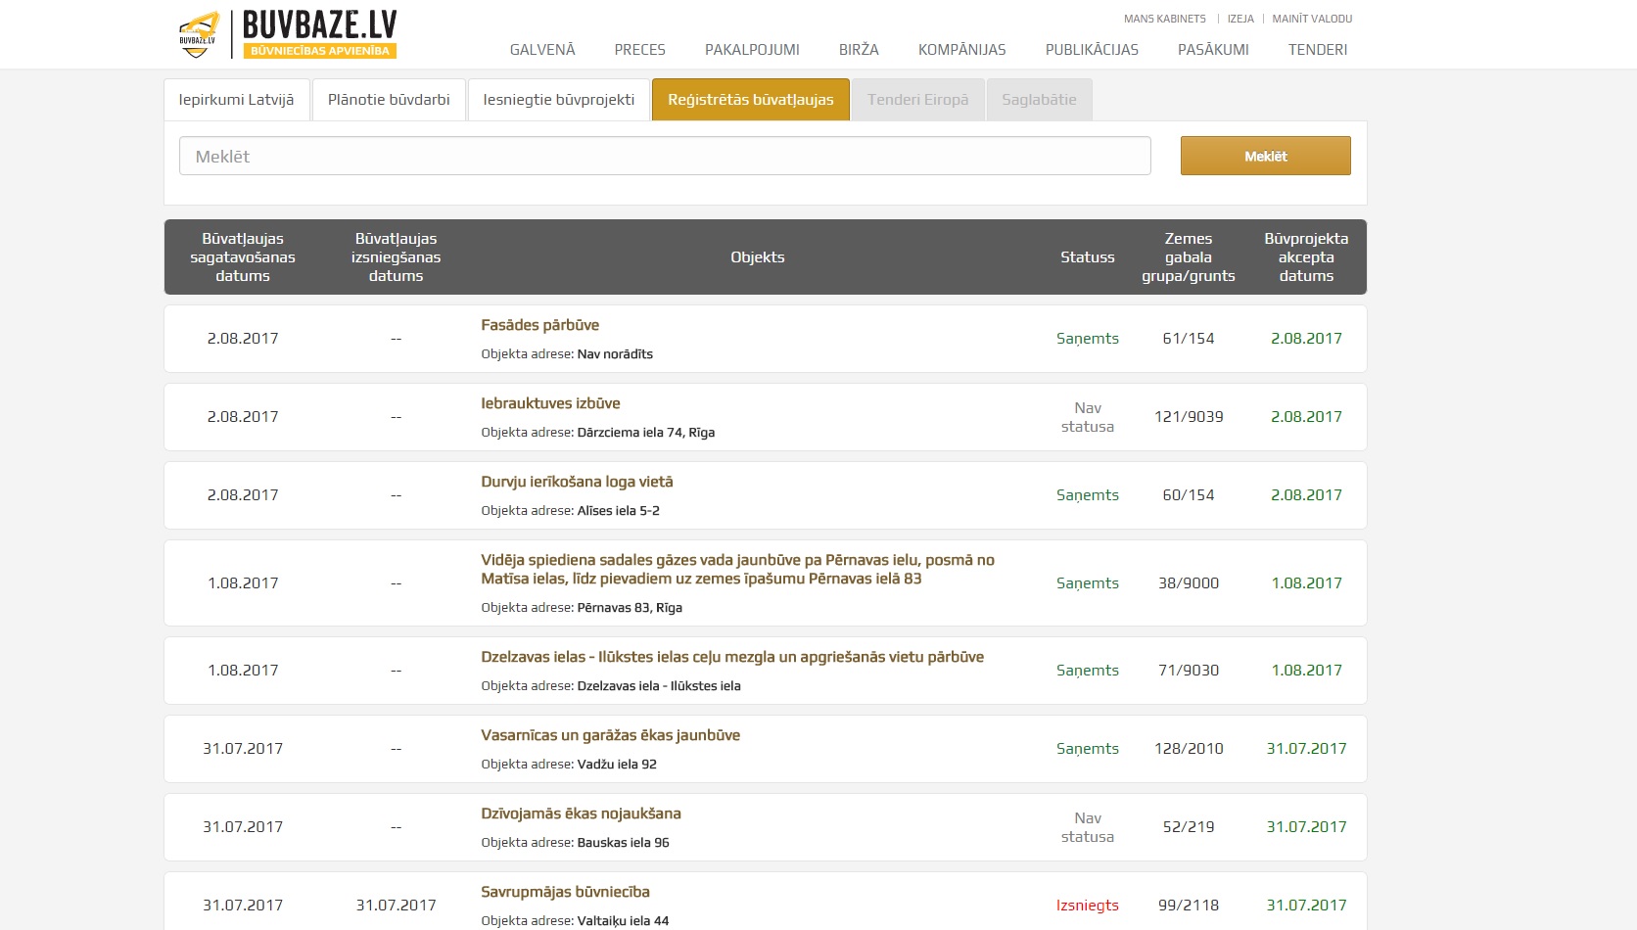The width and height of the screenshot is (1637, 930).
Task: Click the IZEJA logout link
Action: pyautogui.click(x=1240, y=19)
